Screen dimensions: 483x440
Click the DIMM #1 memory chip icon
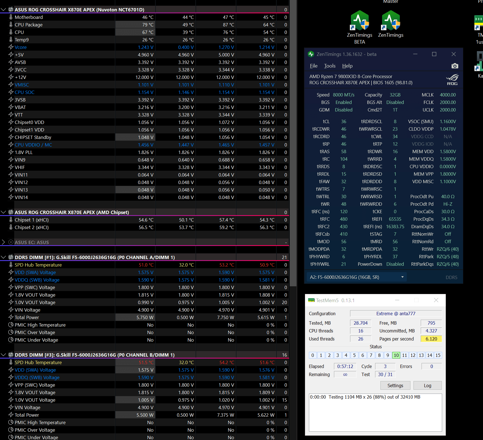[11, 257]
